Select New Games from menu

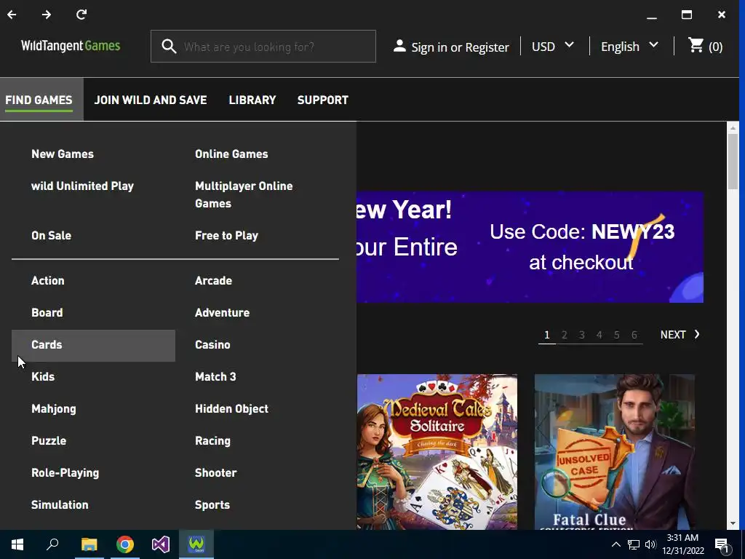[x=63, y=154]
